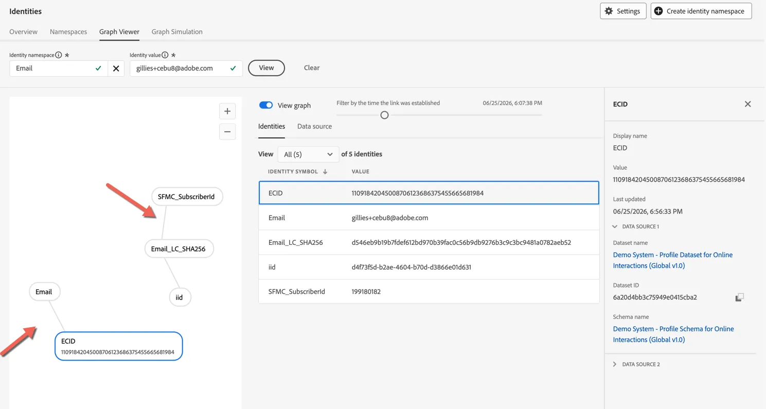Select the Identities sub-tab
Viewport: 766px width, 409px height.
click(272, 127)
